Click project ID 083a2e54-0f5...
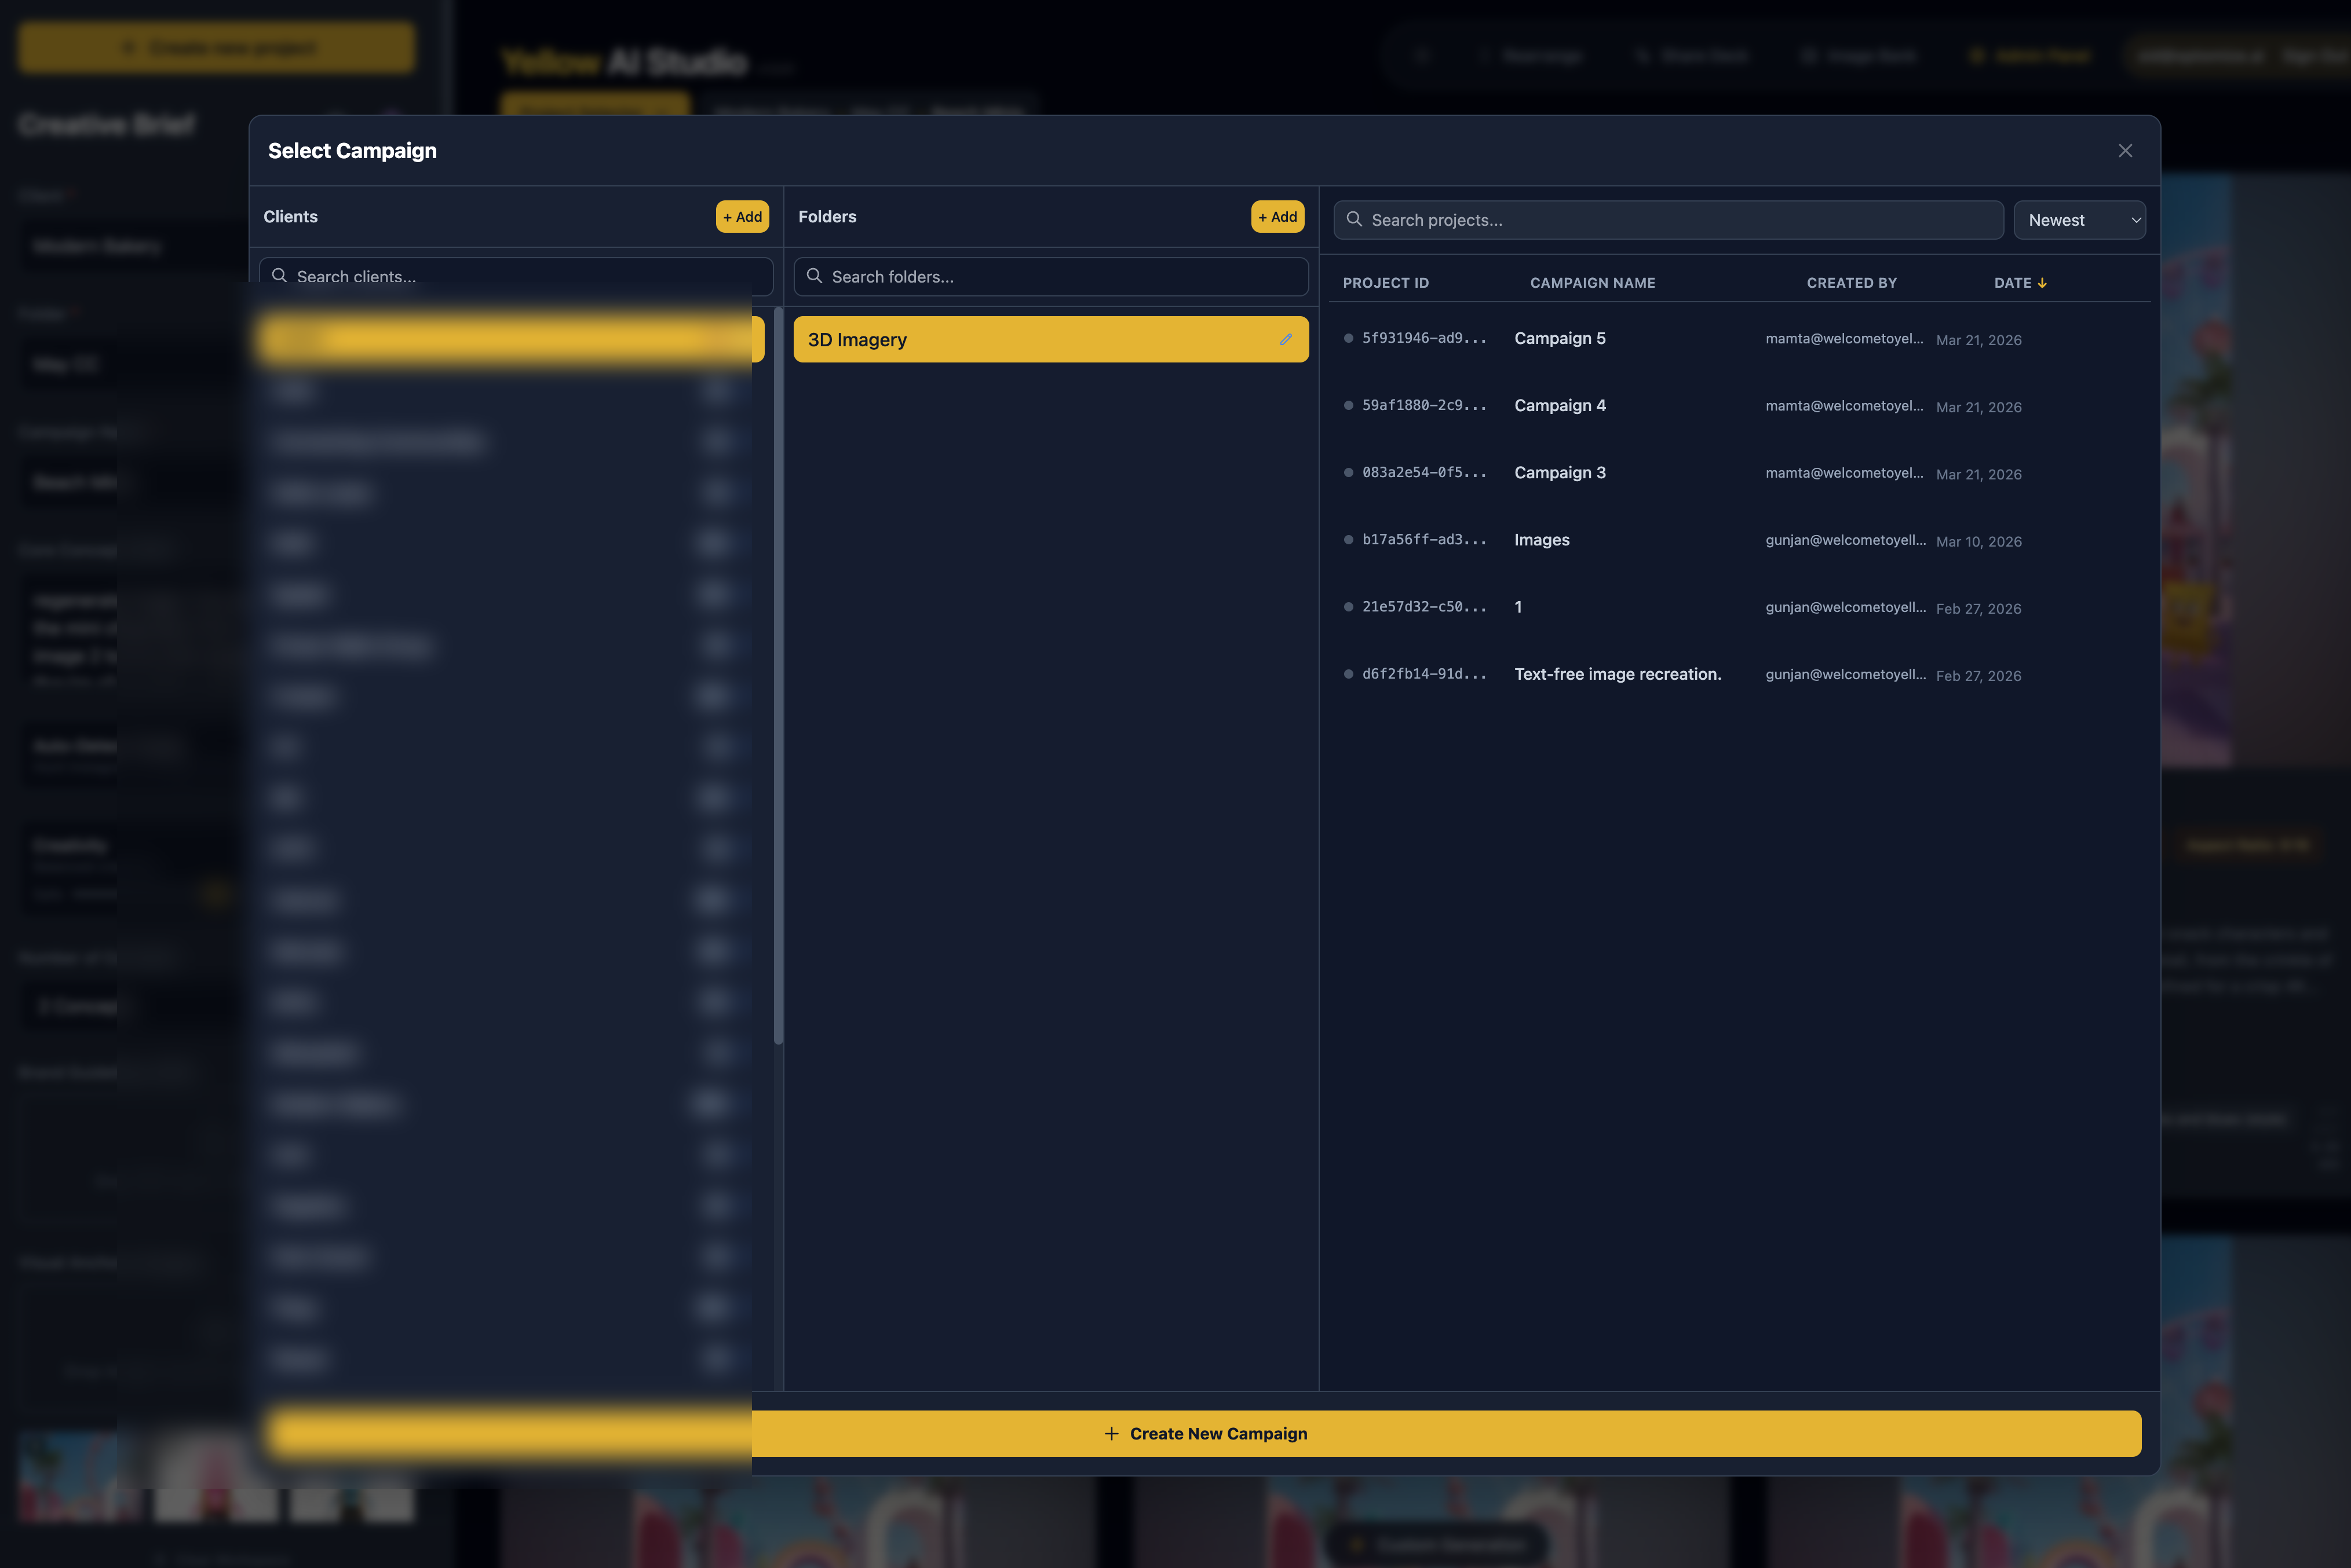2351x1568 pixels. [x=1423, y=472]
